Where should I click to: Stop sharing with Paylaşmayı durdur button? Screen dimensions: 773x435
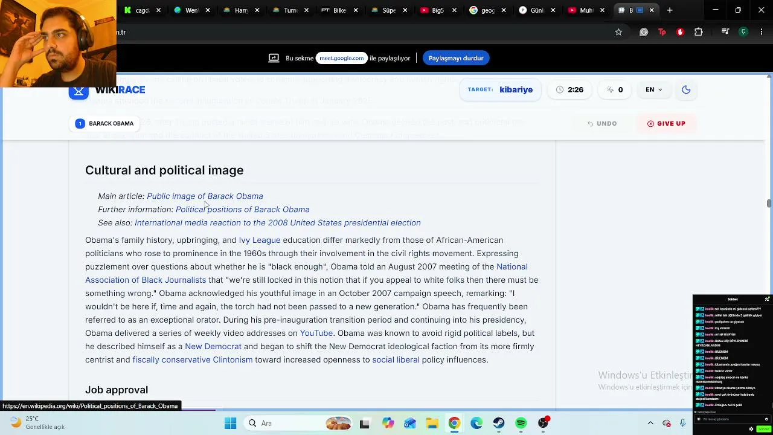tap(456, 58)
